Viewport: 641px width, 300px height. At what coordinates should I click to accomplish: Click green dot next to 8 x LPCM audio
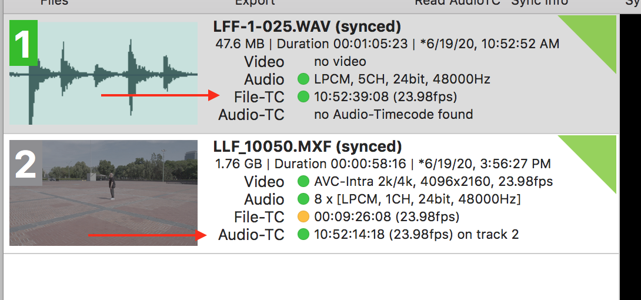point(303,199)
